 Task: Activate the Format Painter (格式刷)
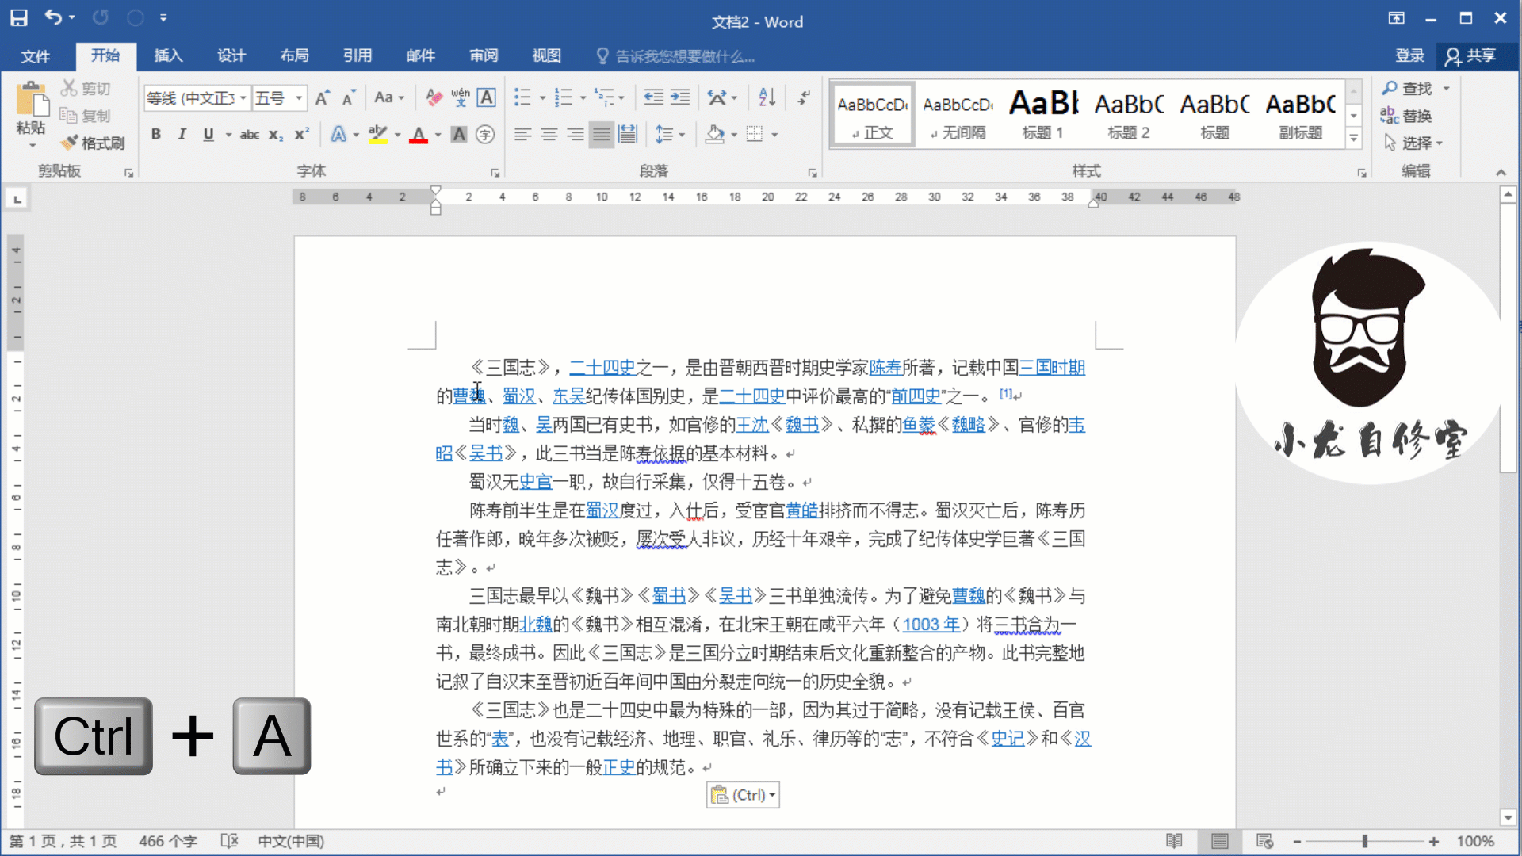94,143
